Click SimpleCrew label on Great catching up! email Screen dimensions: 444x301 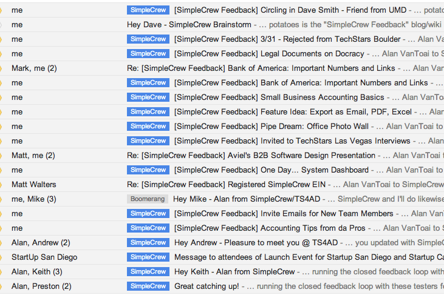148,286
